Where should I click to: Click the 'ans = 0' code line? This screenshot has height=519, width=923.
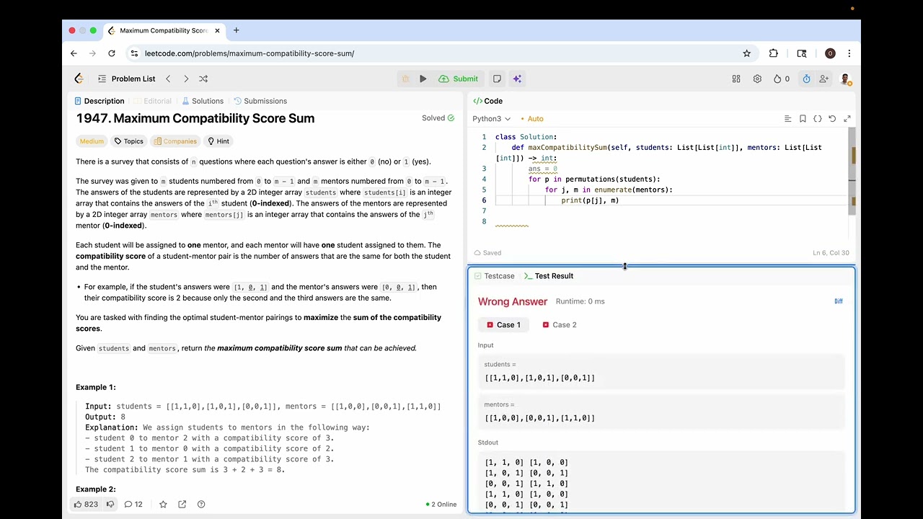click(x=542, y=169)
